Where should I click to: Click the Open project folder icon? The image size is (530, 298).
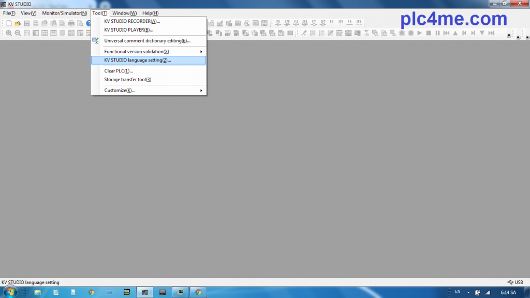pos(18,23)
